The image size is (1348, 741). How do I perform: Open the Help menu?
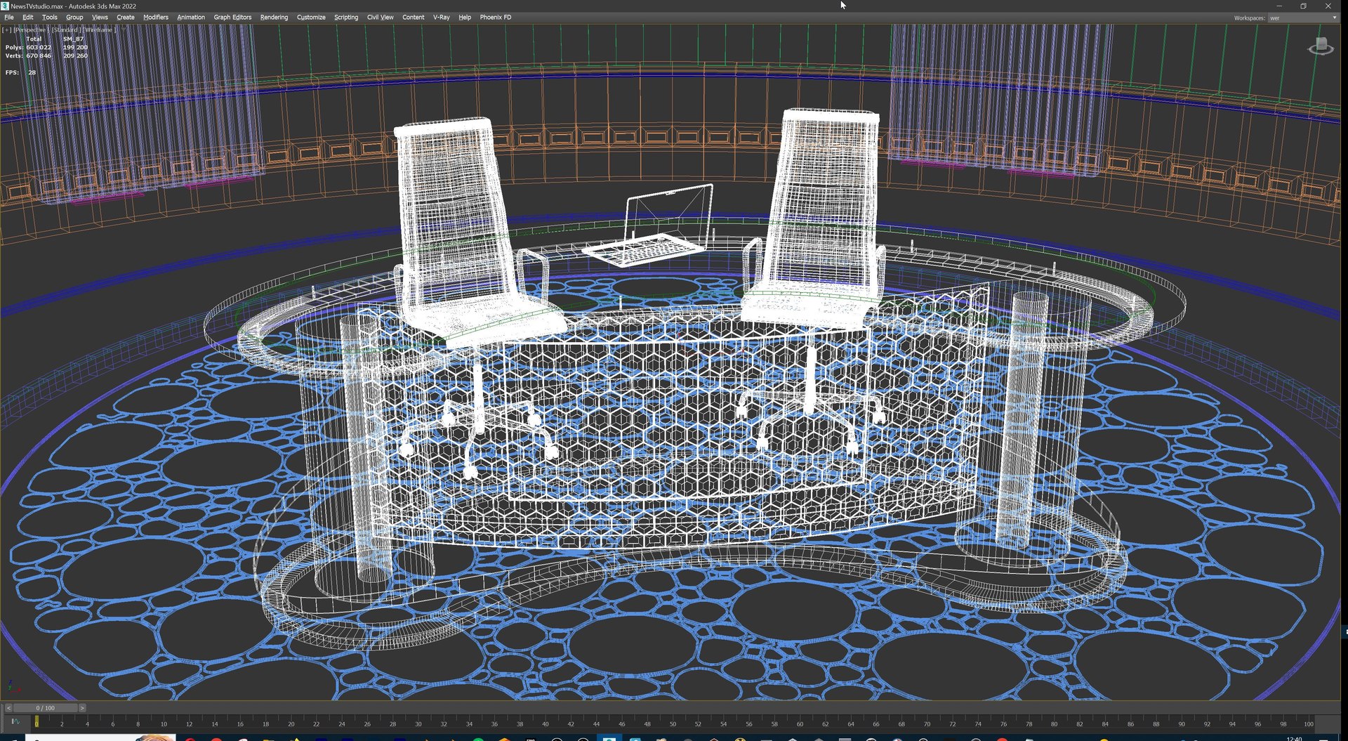coord(465,17)
